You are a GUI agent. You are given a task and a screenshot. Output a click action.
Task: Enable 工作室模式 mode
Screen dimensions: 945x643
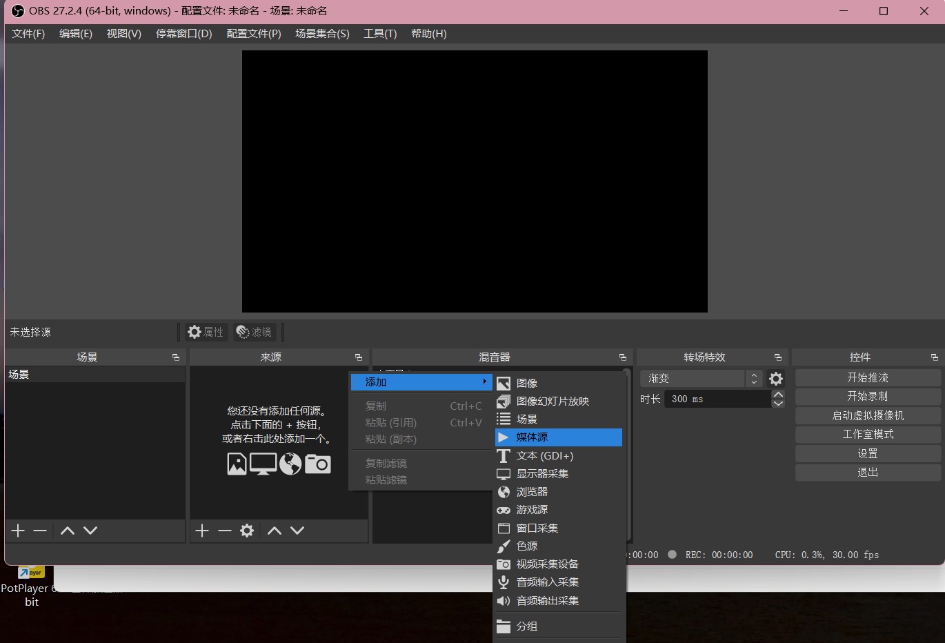coord(867,434)
